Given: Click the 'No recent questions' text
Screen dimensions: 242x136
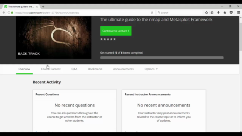Looking at the screenshot, I should 74,105.
